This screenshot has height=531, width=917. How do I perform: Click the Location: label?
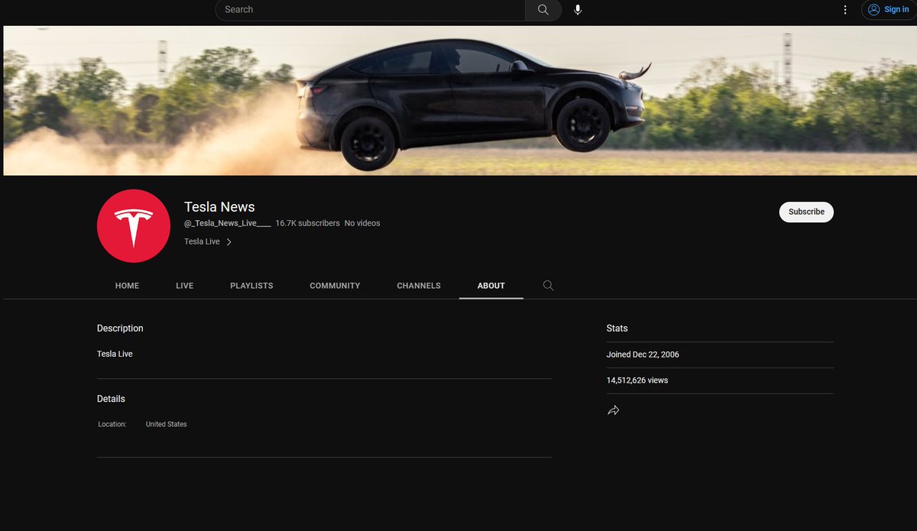[112, 424]
